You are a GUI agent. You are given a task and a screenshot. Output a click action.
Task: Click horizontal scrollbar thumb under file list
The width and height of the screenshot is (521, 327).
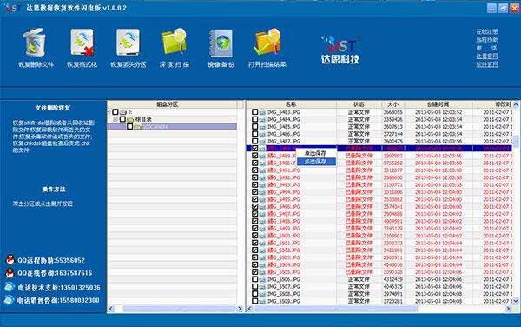coord(335,309)
